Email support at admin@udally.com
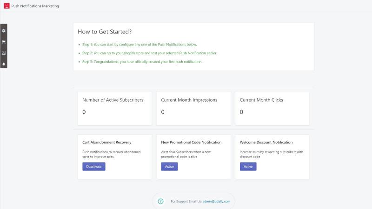The height and width of the screenshot is (209, 372). click(216, 201)
